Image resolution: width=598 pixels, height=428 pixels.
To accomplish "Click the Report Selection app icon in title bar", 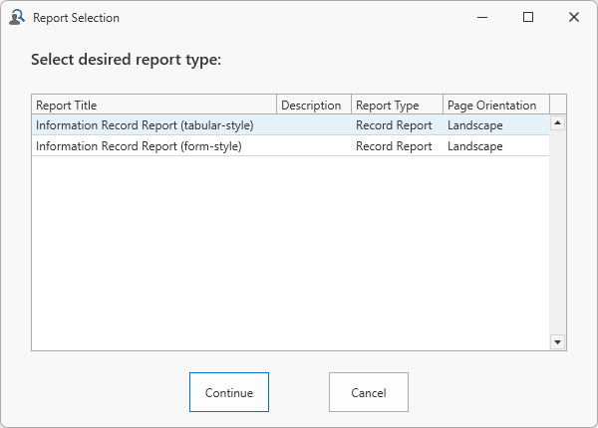I will (16, 17).
